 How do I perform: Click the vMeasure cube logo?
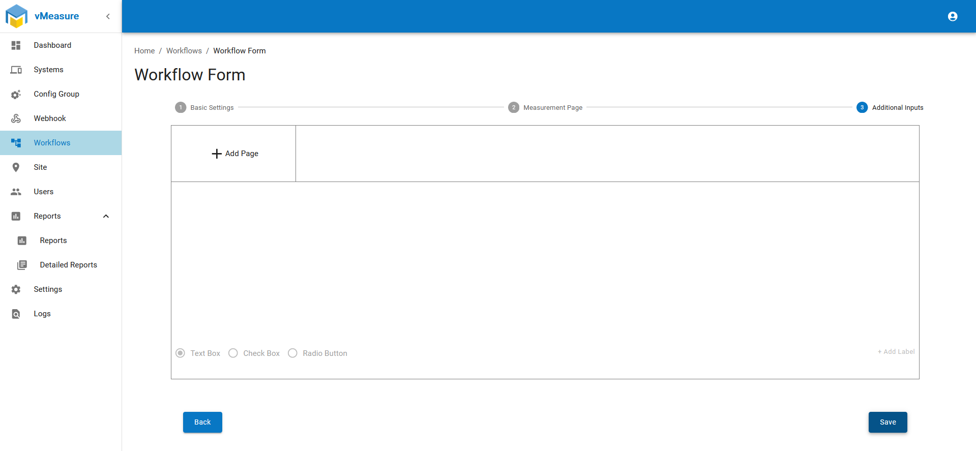click(16, 16)
